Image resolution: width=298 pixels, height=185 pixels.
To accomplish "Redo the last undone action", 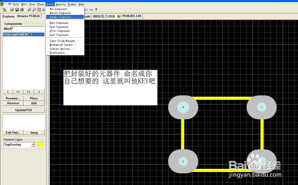I will coord(91,10).
